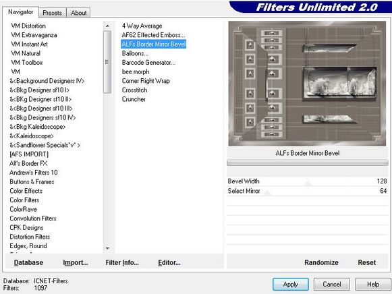The height and width of the screenshot is (294, 392).
Task: Choose Corner Right Wrap filter
Action: point(146,81)
